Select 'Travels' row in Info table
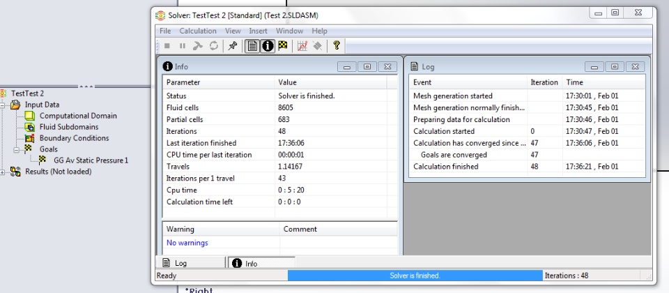 [275, 167]
